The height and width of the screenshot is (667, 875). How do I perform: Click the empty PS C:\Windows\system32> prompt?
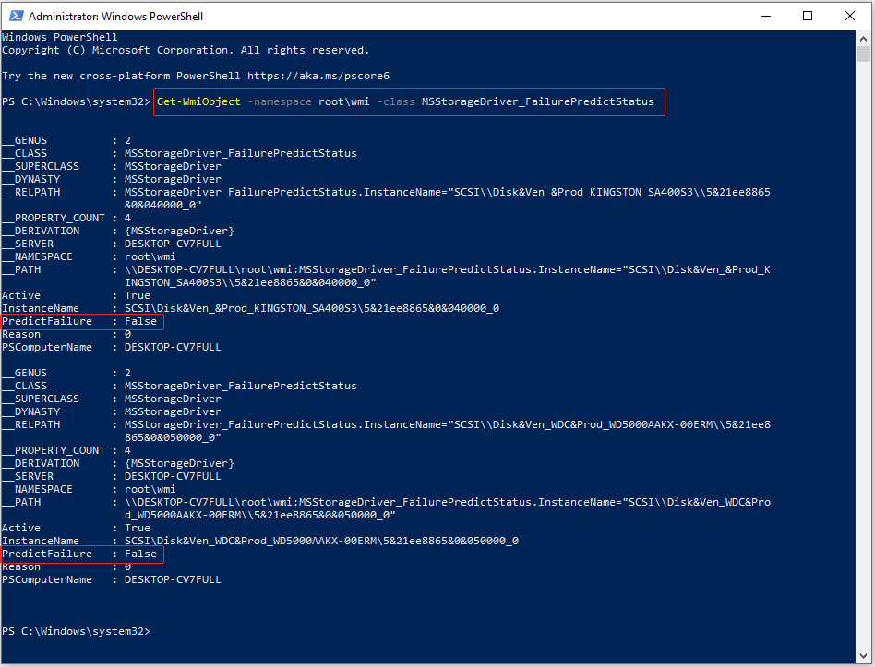point(78,630)
